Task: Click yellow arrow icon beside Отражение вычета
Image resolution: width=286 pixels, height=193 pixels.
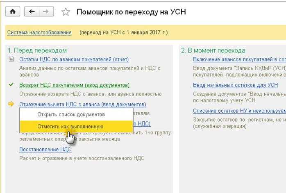Action: coord(11,104)
